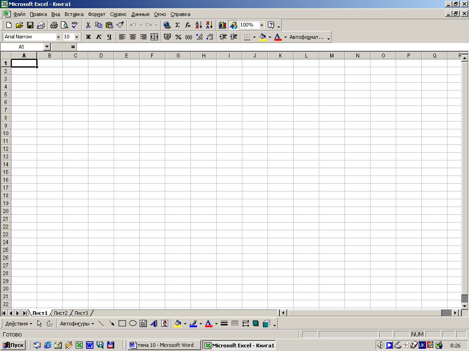Click Increase Indent icon
Viewport: 469px width, 351px height.
point(234,37)
